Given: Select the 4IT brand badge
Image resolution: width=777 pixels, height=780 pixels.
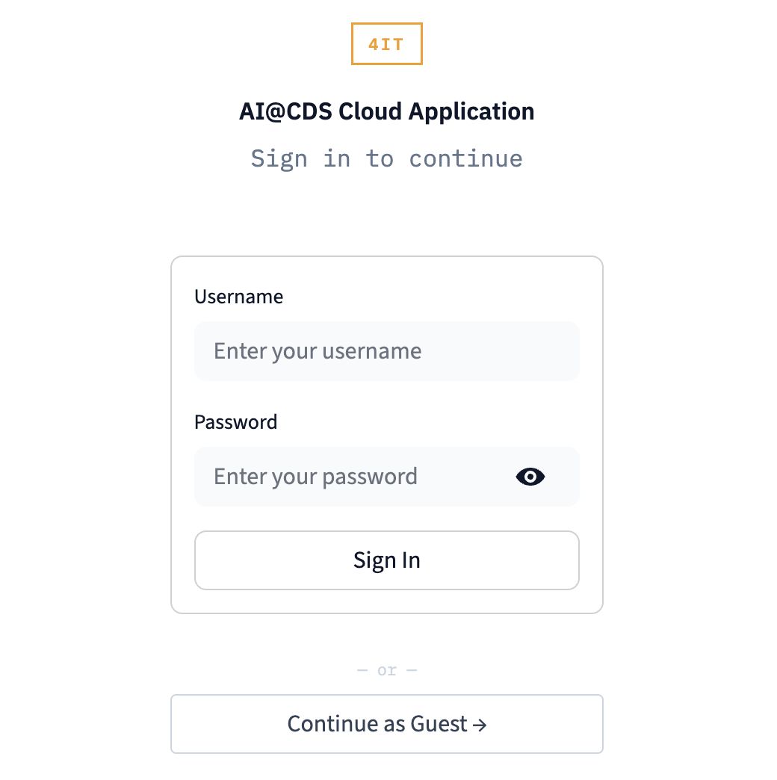Looking at the screenshot, I should click(386, 44).
